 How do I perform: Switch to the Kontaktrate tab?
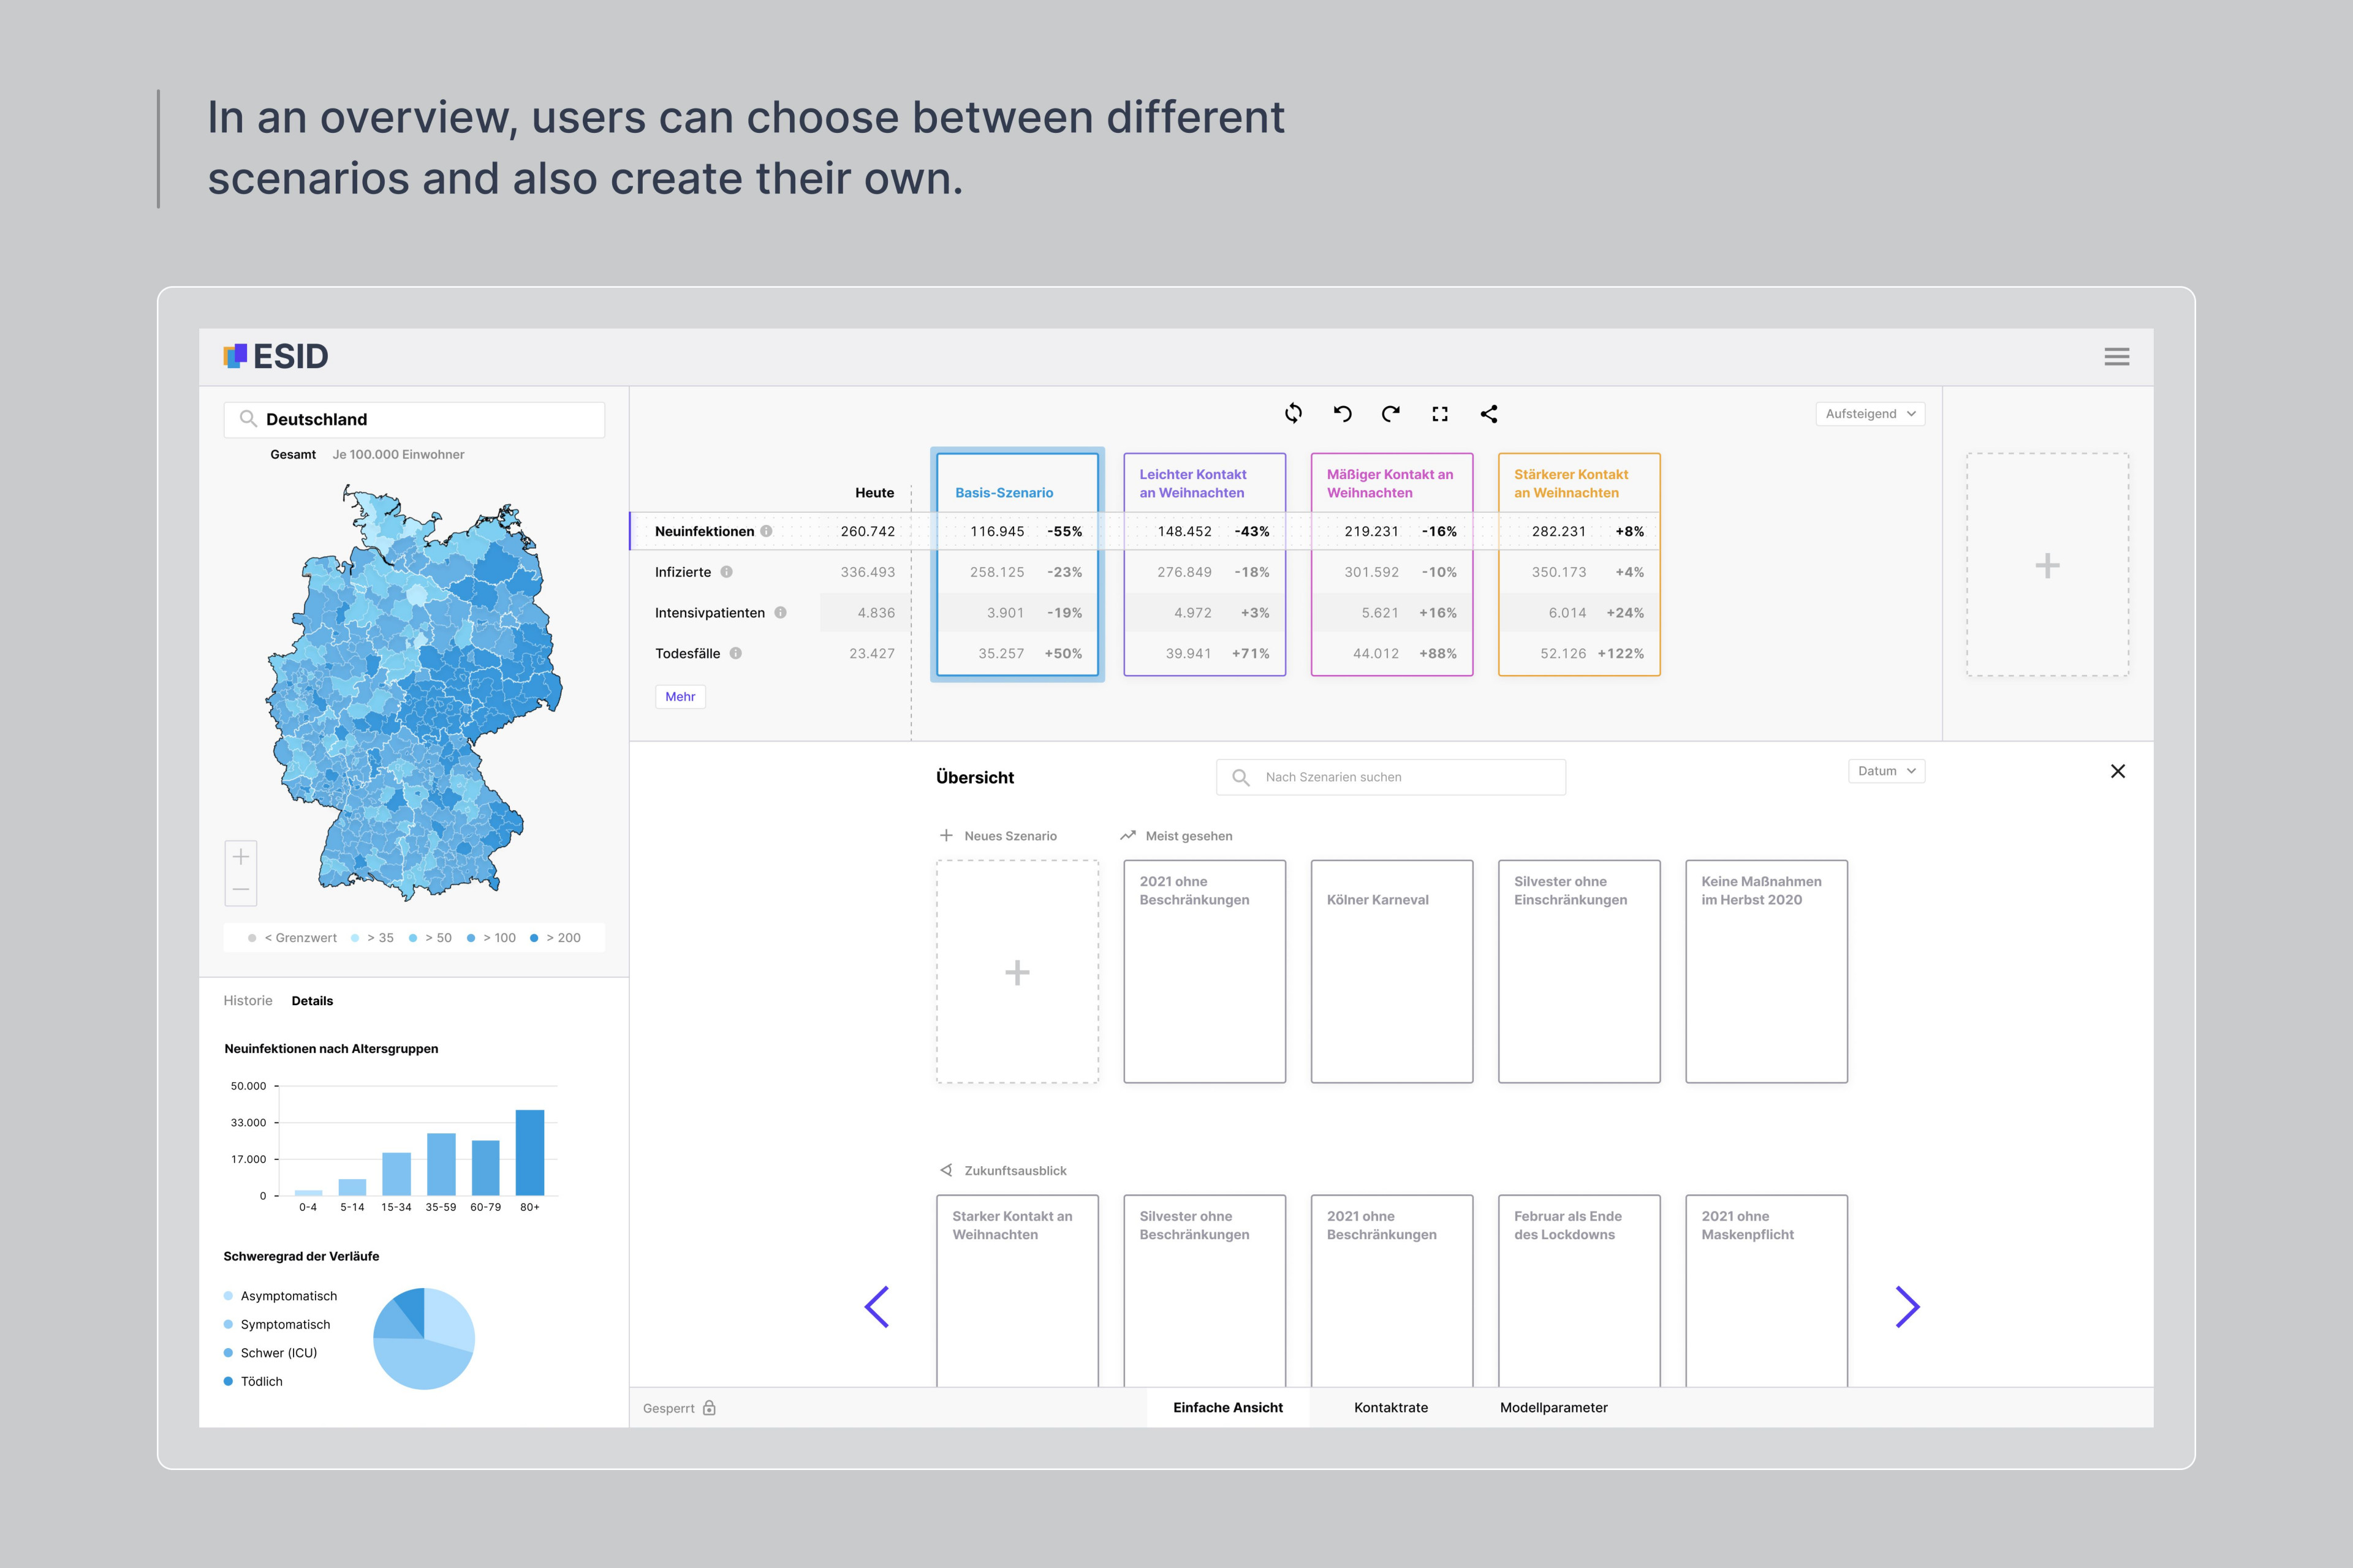(1390, 1407)
